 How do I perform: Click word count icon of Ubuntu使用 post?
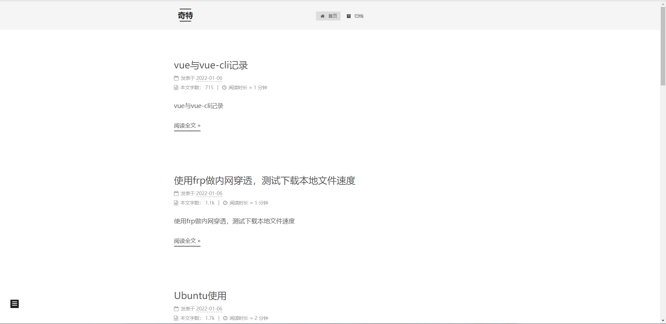[x=176, y=318]
